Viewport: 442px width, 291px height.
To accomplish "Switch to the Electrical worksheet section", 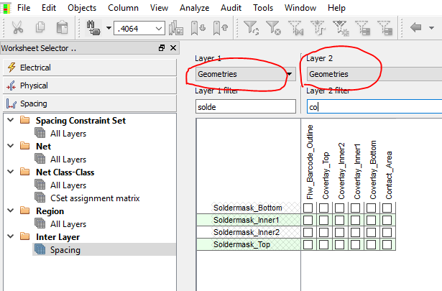I will [35, 67].
